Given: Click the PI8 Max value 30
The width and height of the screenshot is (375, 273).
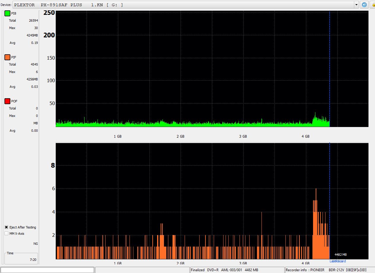Looking at the screenshot, I should [36, 28].
